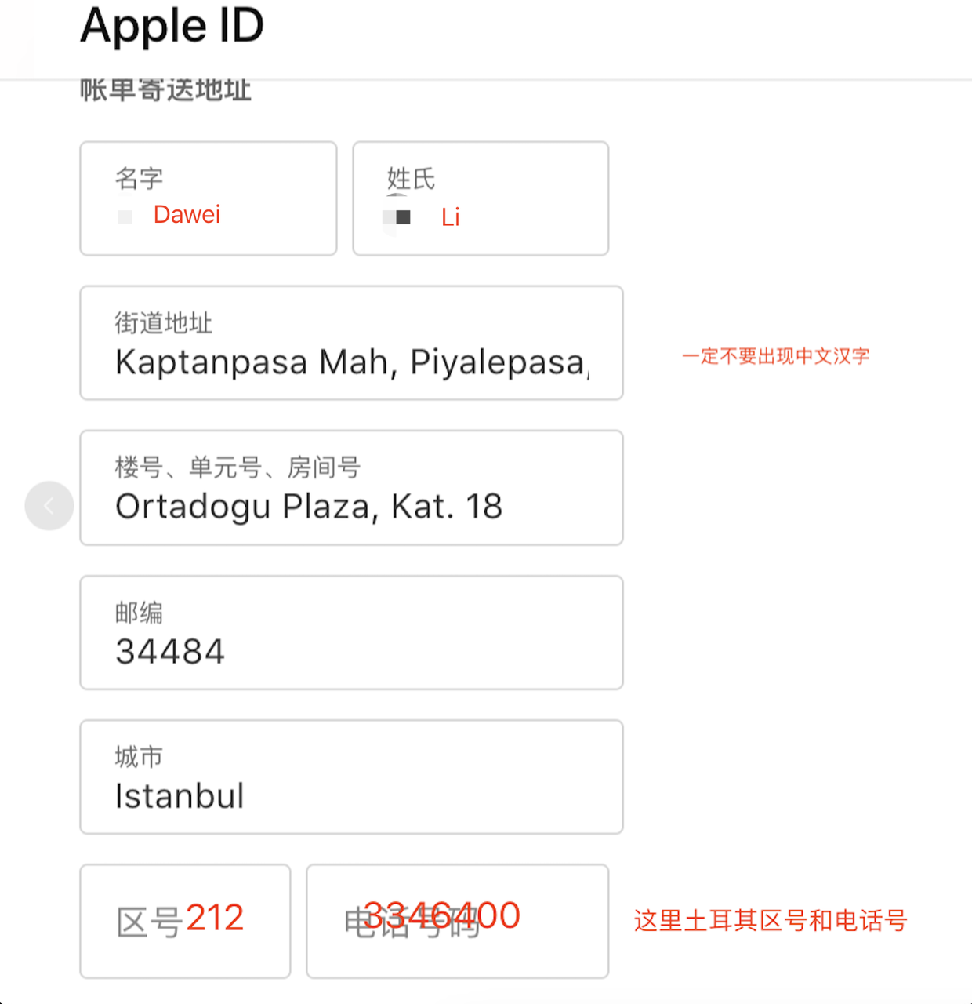Click the red Dawei name text

pyautogui.click(x=187, y=215)
